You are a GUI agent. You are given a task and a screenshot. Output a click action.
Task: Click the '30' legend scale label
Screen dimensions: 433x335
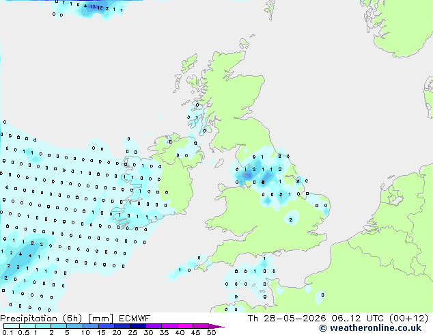[148, 332]
